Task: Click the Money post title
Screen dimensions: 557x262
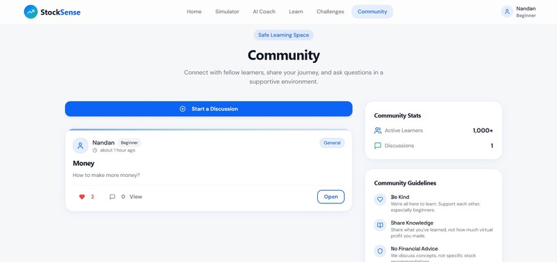Action: point(84,164)
